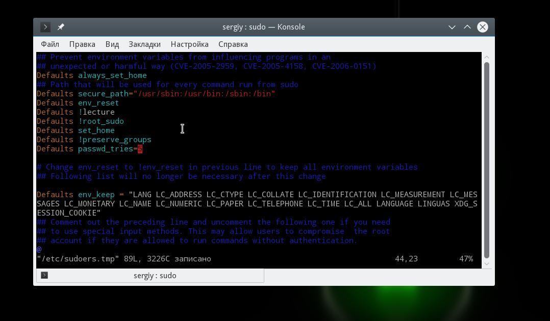Toggle the pin on all desktops icon

[x=61, y=27]
